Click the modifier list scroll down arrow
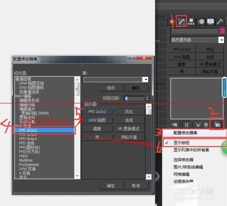 pos(77,176)
